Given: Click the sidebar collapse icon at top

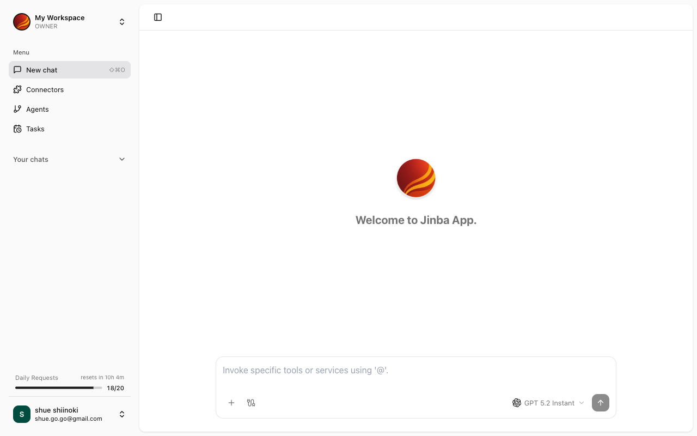Looking at the screenshot, I should (158, 17).
